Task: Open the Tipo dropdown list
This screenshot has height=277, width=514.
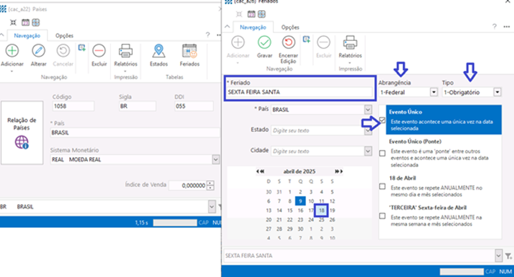Action: point(497,93)
